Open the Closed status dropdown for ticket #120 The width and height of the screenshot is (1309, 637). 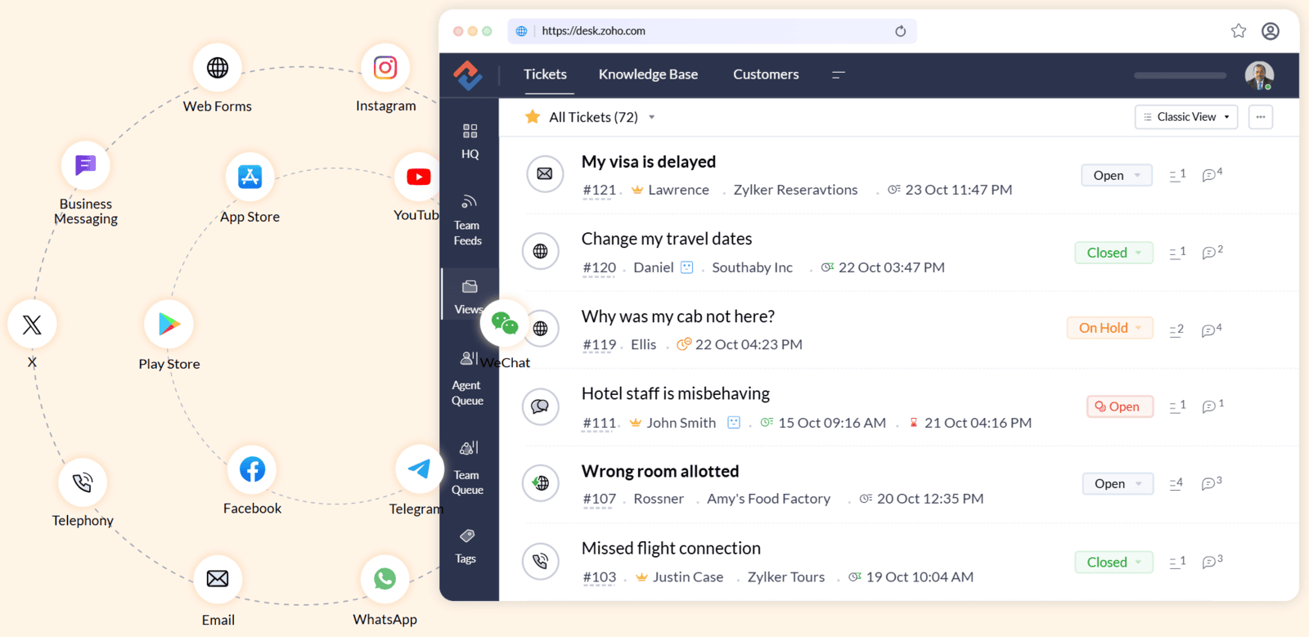point(1113,253)
